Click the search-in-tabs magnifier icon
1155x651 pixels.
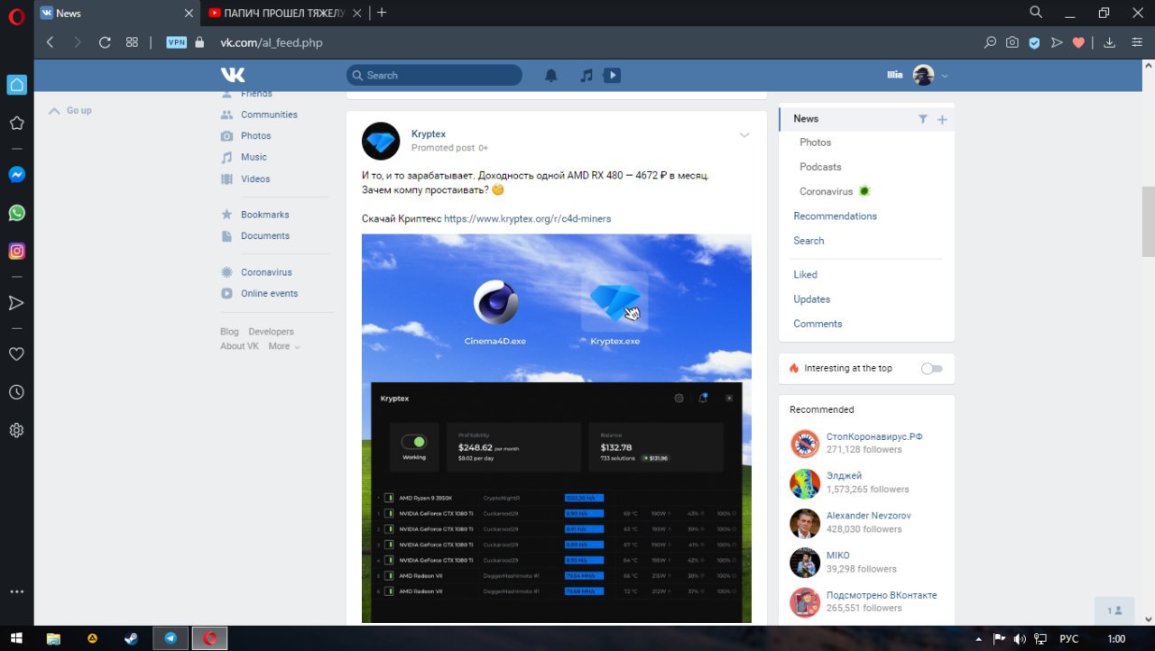click(1037, 12)
